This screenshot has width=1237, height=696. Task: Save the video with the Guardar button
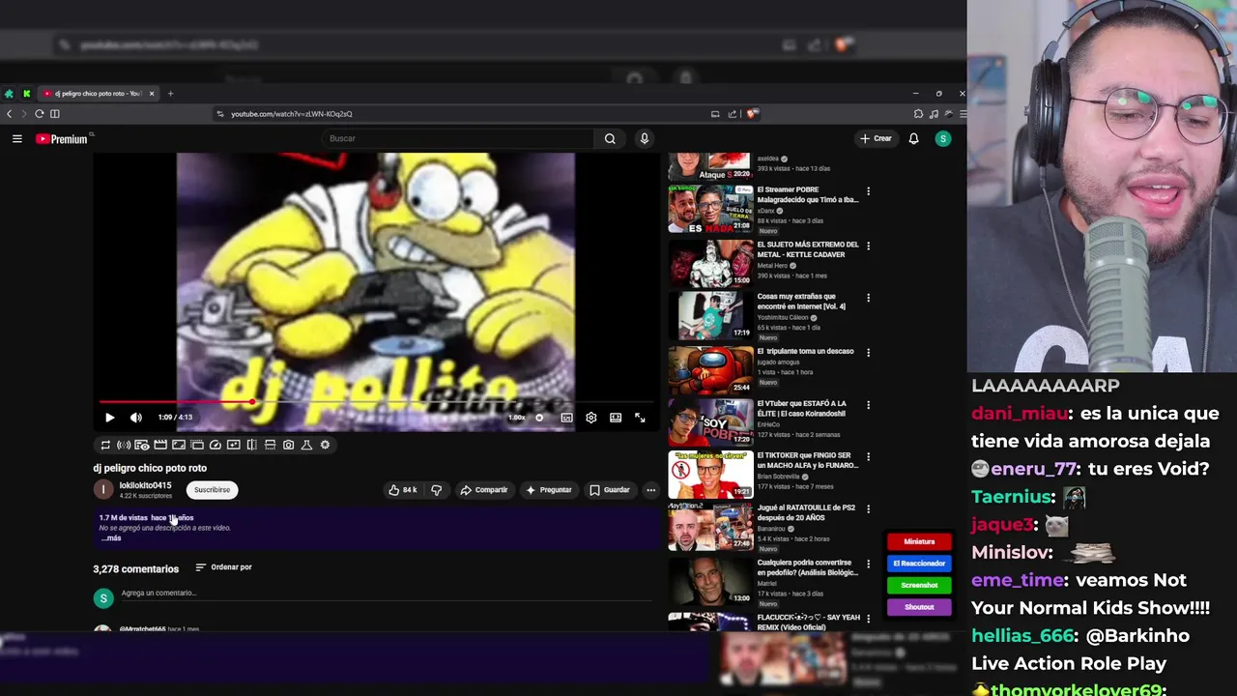[610, 490]
